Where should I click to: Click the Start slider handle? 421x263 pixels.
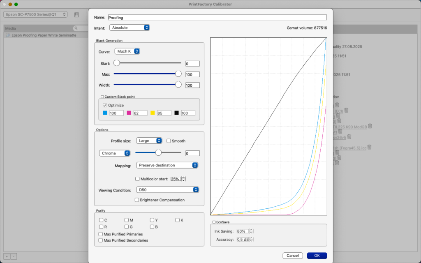pyautogui.click(x=116, y=63)
